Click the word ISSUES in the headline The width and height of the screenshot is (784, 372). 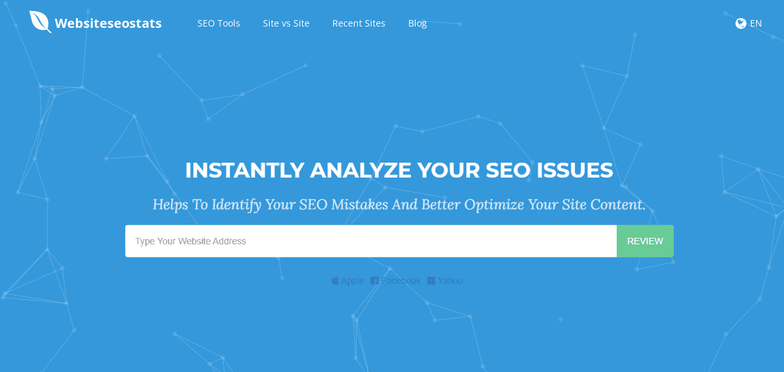click(573, 170)
